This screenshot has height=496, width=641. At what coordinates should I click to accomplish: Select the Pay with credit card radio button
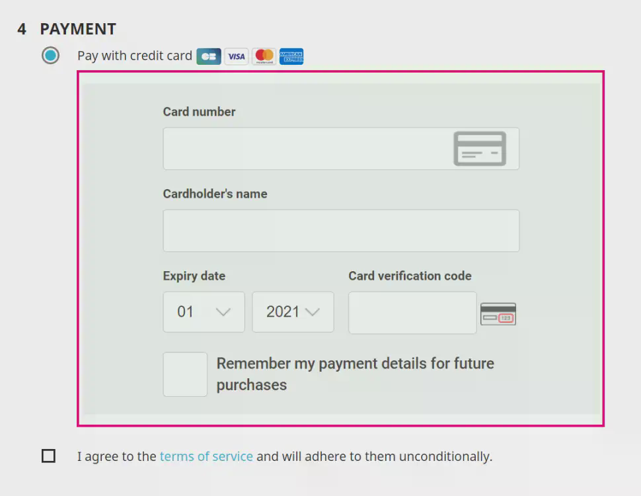click(50, 56)
